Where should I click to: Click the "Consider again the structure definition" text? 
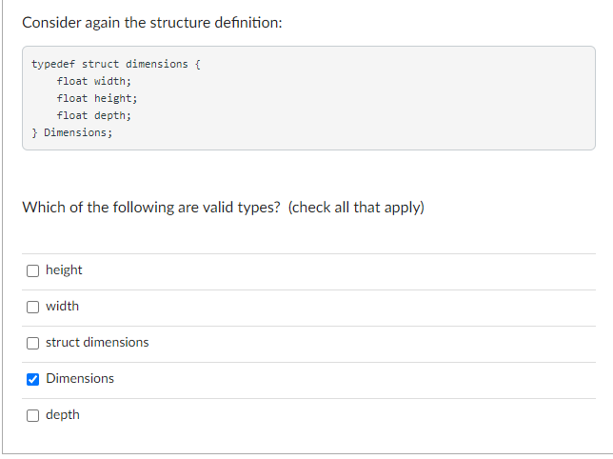coord(152,23)
